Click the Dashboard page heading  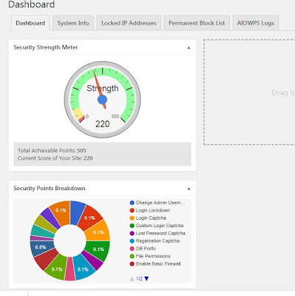[31, 4]
